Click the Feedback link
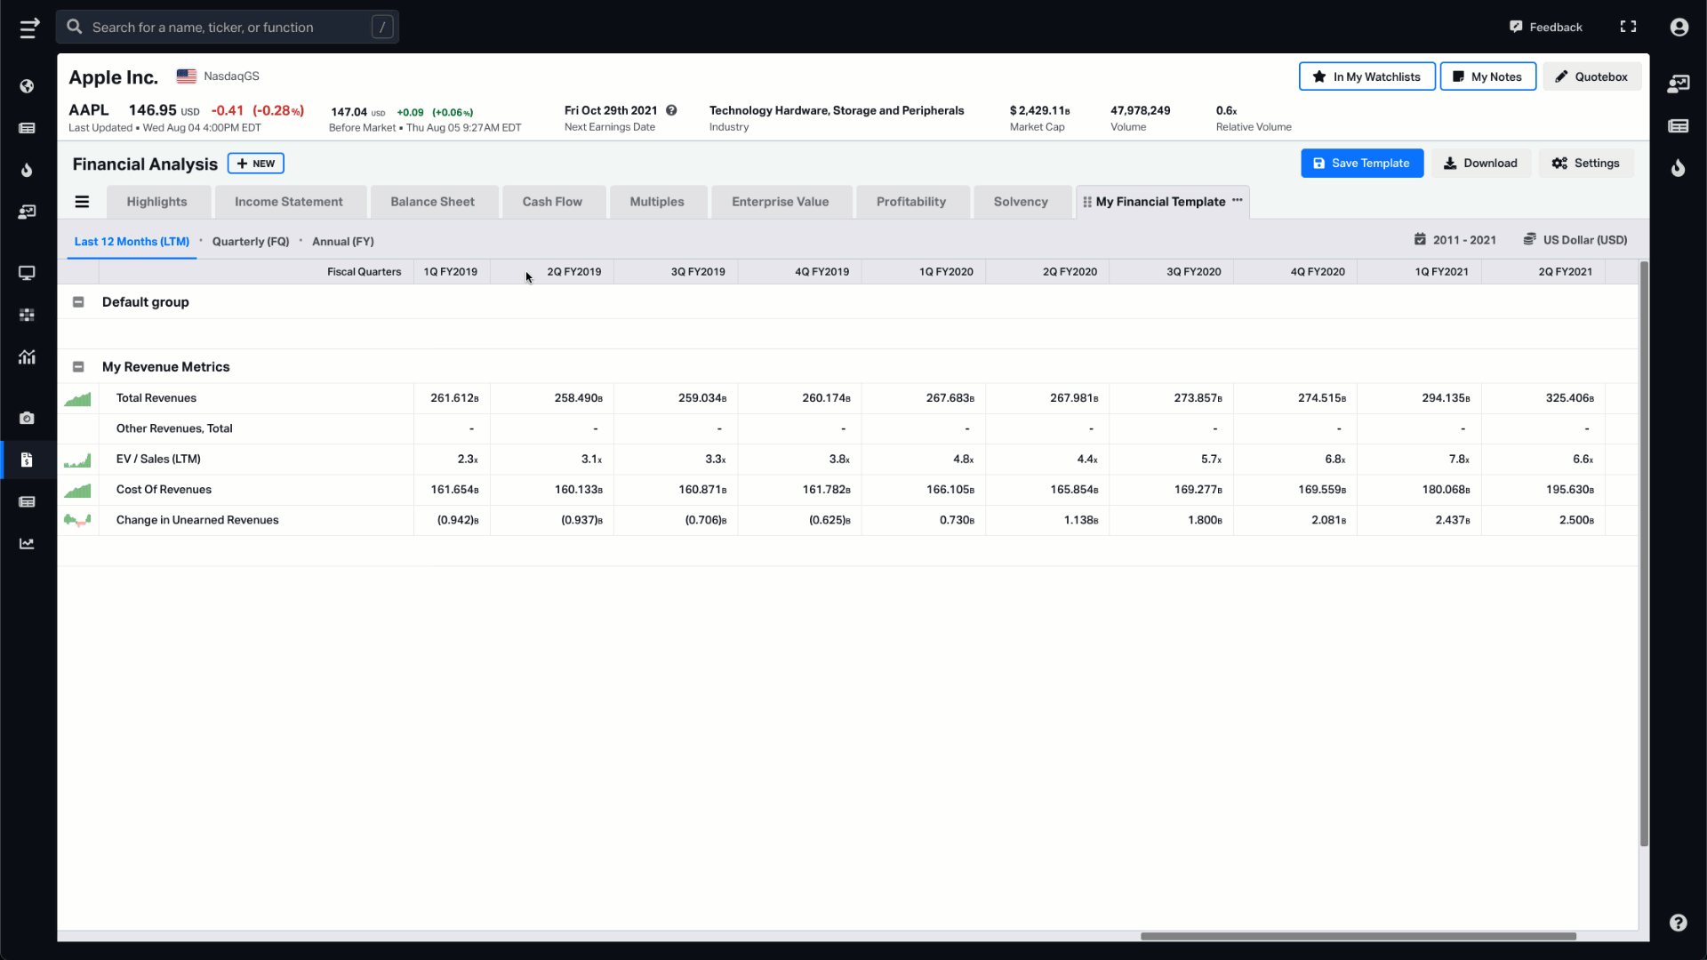The width and height of the screenshot is (1707, 960). pyautogui.click(x=1546, y=28)
